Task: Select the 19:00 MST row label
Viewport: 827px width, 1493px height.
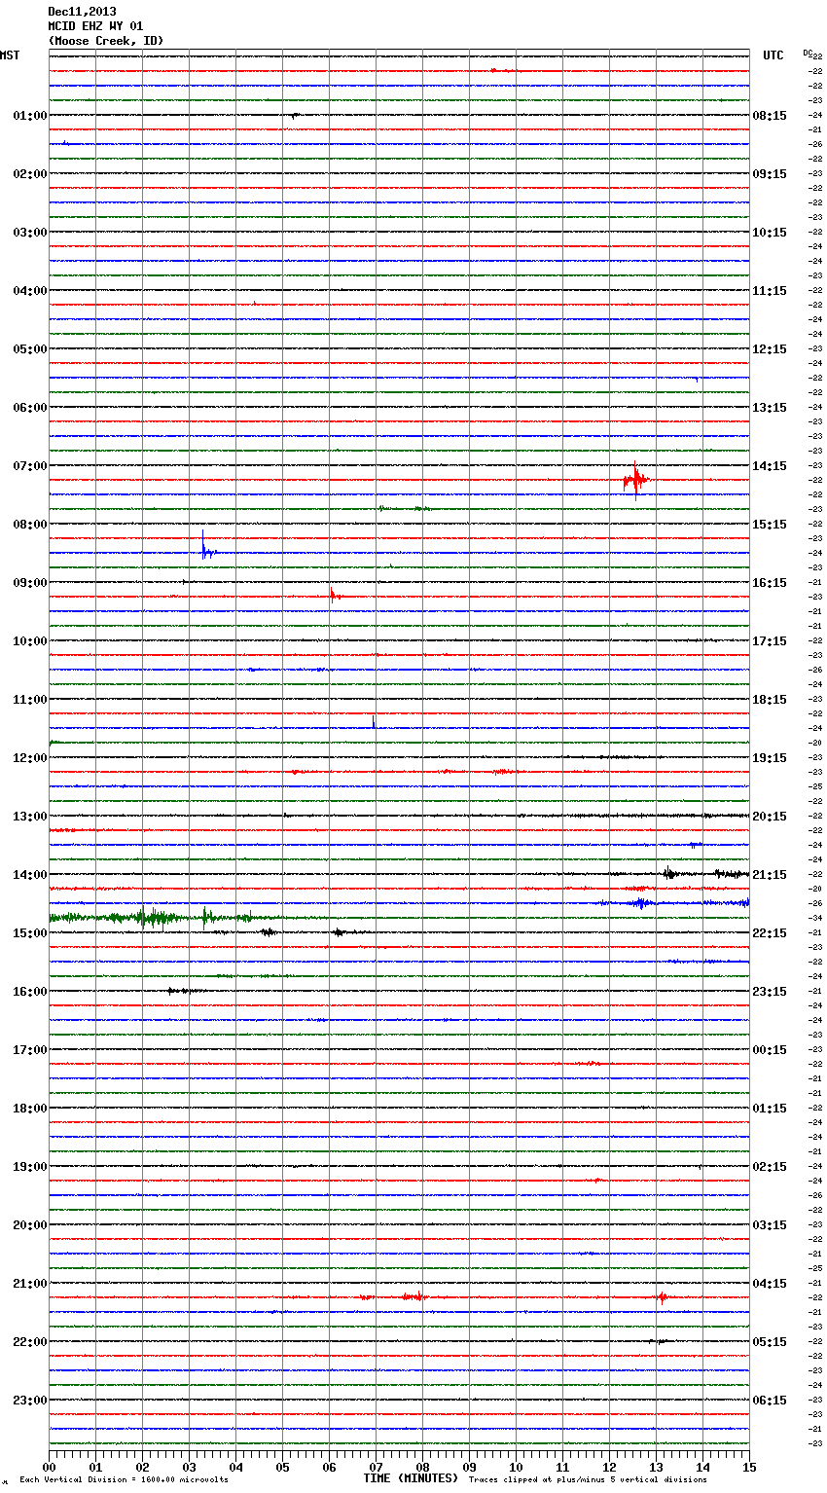Action: 29,1167
